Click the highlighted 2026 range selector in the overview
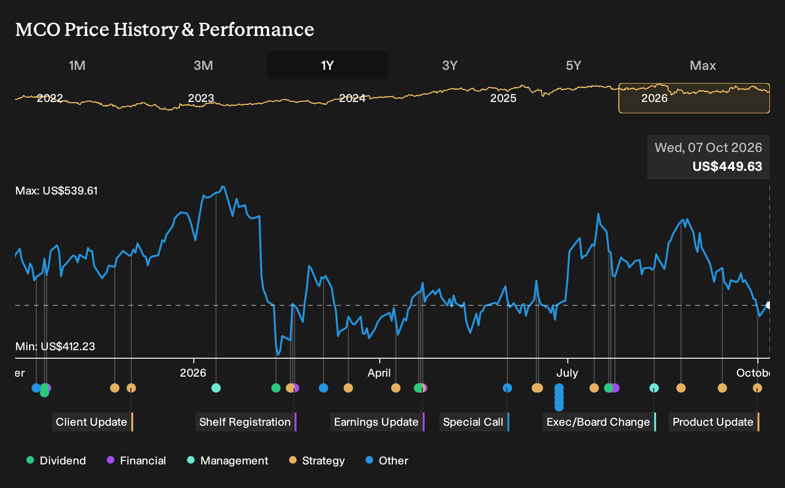 694,98
